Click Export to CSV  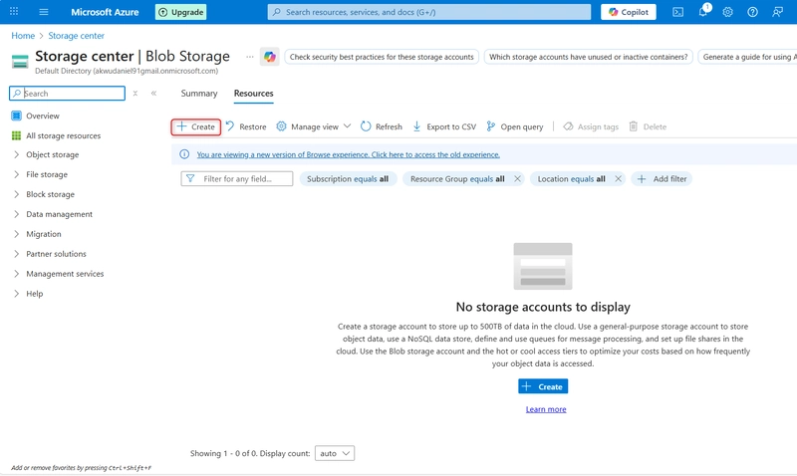pyautogui.click(x=444, y=126)
